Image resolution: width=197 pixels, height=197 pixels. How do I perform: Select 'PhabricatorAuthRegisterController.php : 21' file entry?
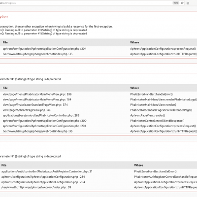[47, 171]
